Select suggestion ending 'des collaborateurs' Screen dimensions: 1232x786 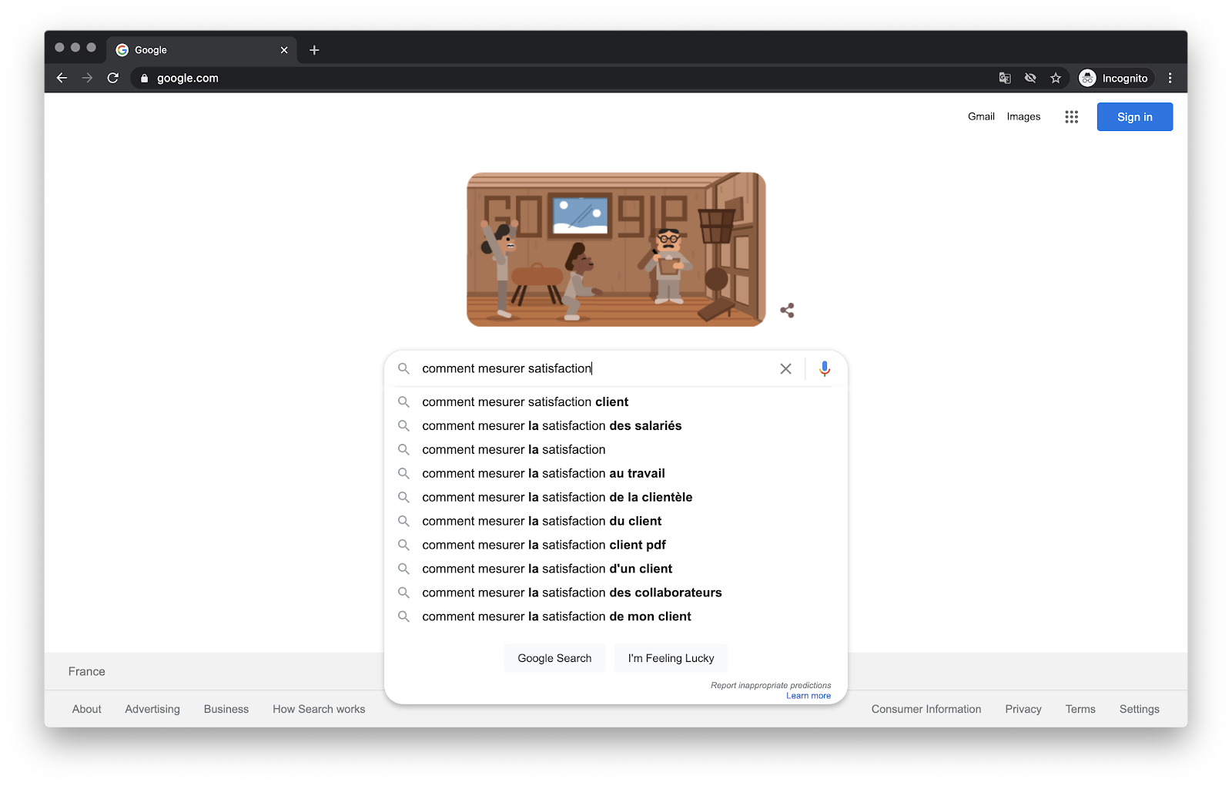[x=615, y=593]
